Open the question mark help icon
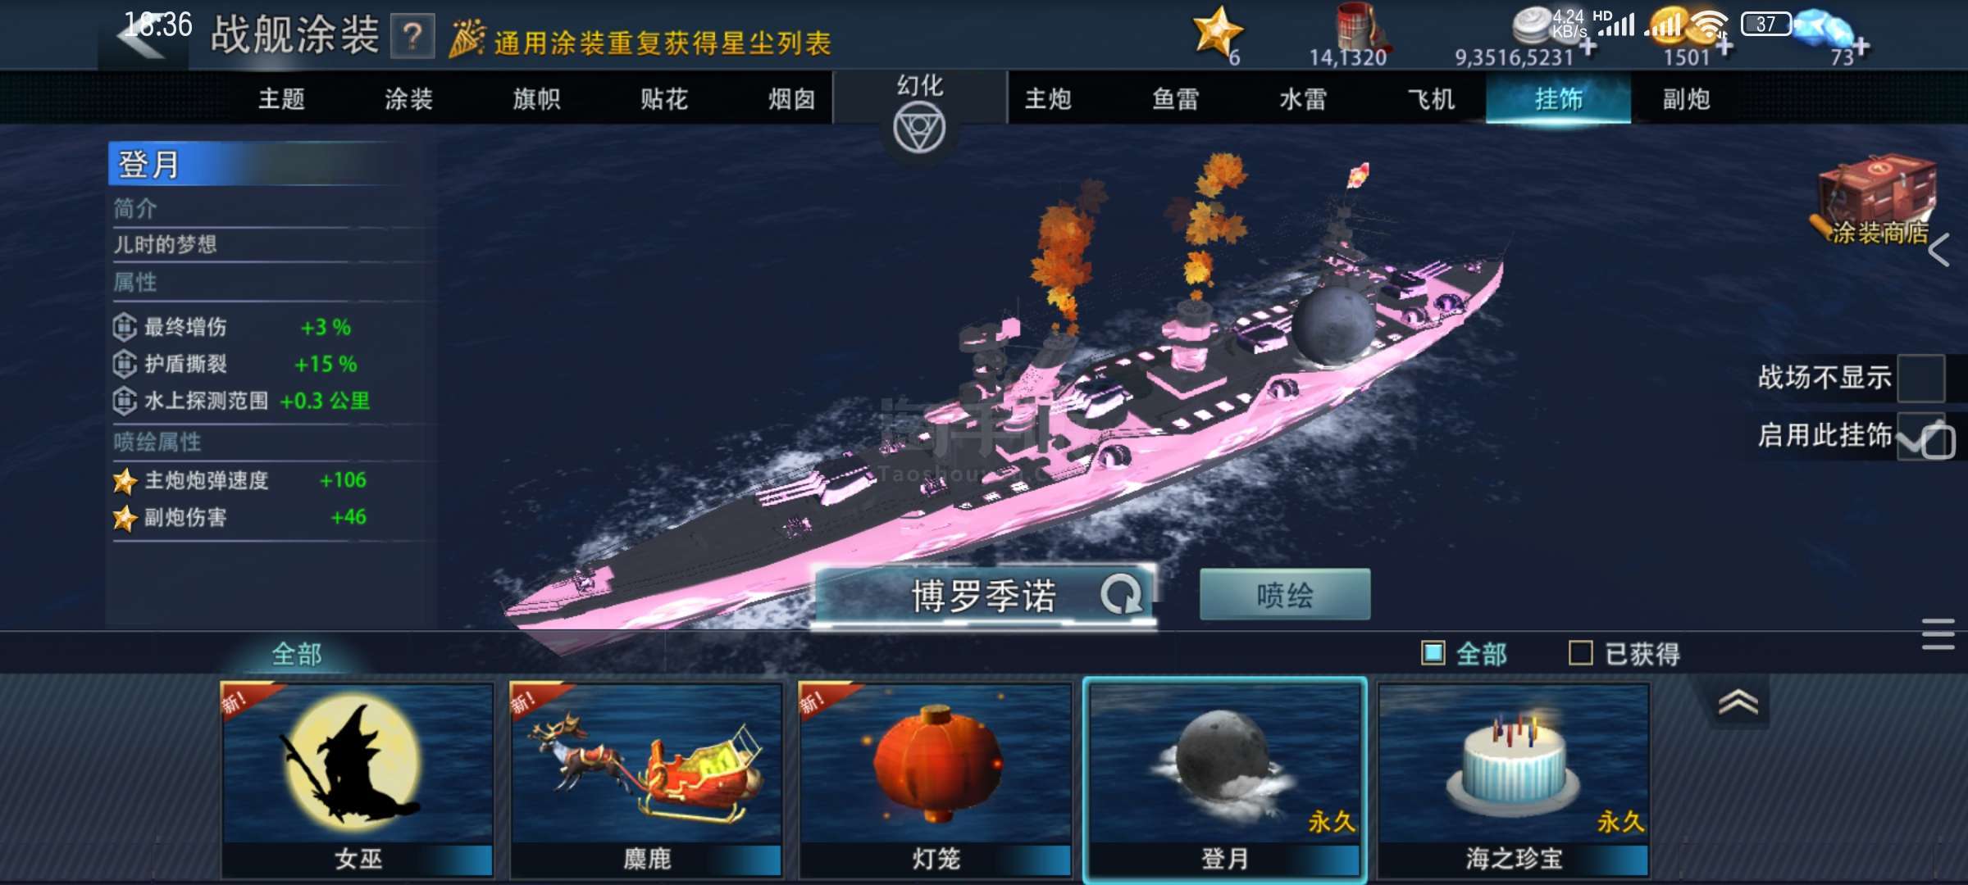The height and width of the screenshot is (885, 1968). [412, 36]
